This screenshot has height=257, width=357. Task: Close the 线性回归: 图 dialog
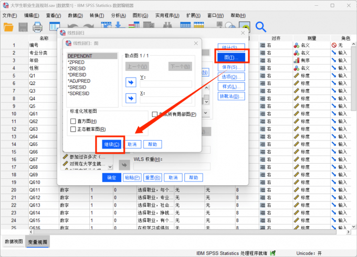click(196, 43)
